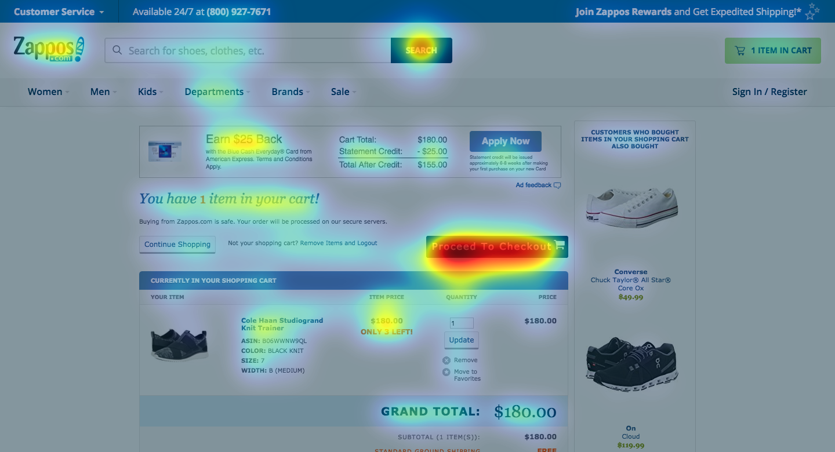Click in the search for shoes field
The image size is (835, 452).
point(248,50)
